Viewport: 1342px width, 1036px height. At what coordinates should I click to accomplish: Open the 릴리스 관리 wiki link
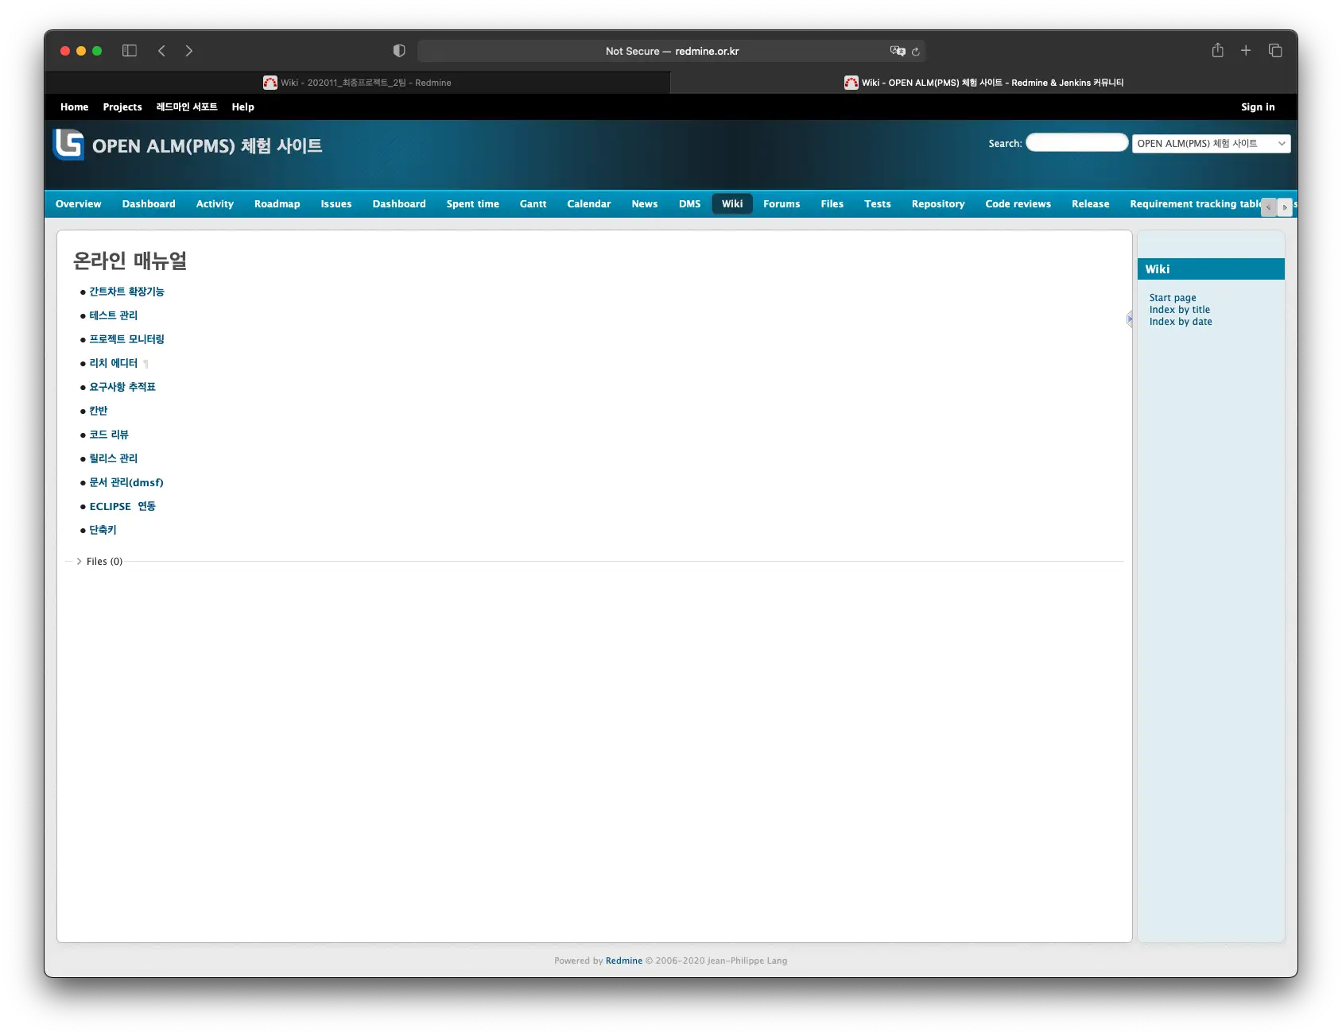pos(113,458)
